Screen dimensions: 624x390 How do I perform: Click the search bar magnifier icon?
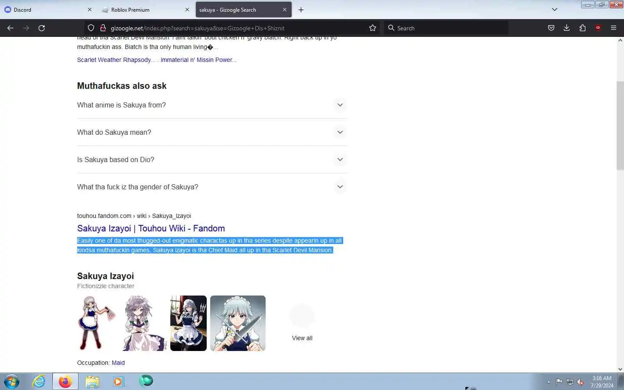coord(391,28)
